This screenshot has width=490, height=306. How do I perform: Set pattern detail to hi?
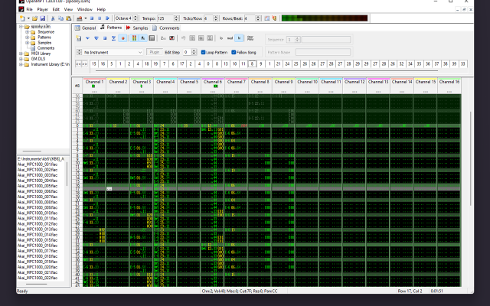239,38
